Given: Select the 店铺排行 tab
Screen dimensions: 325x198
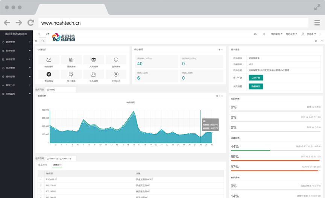Looking at the screenshot, I should coord(57,165).
